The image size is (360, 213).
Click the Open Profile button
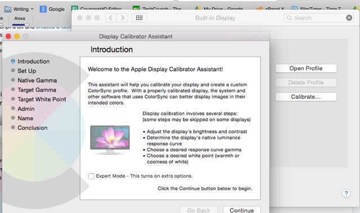(306, 69)
